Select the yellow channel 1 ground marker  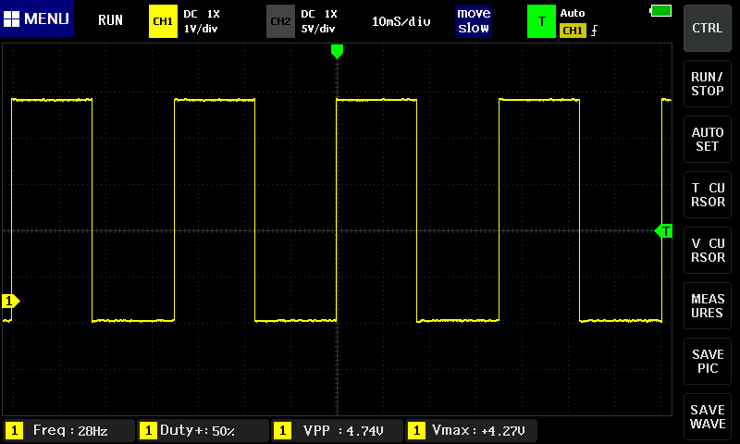(10, 301)
